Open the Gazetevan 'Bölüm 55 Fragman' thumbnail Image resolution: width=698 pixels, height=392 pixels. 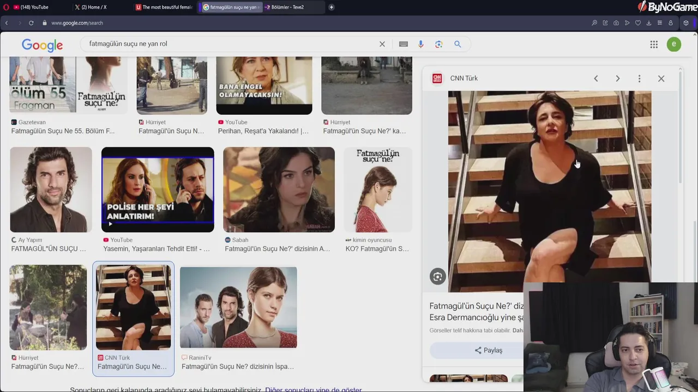68,85
